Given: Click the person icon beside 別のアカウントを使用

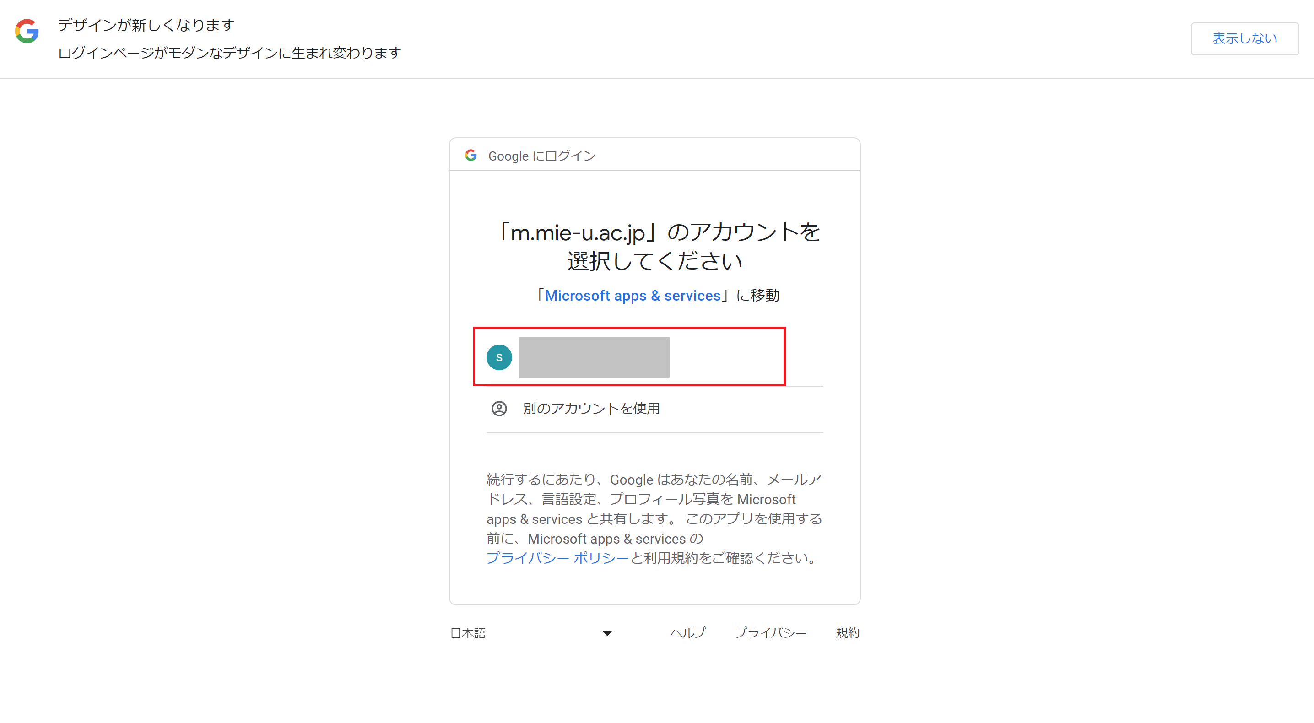Looking at the screenshot, I should click(499, 409).
